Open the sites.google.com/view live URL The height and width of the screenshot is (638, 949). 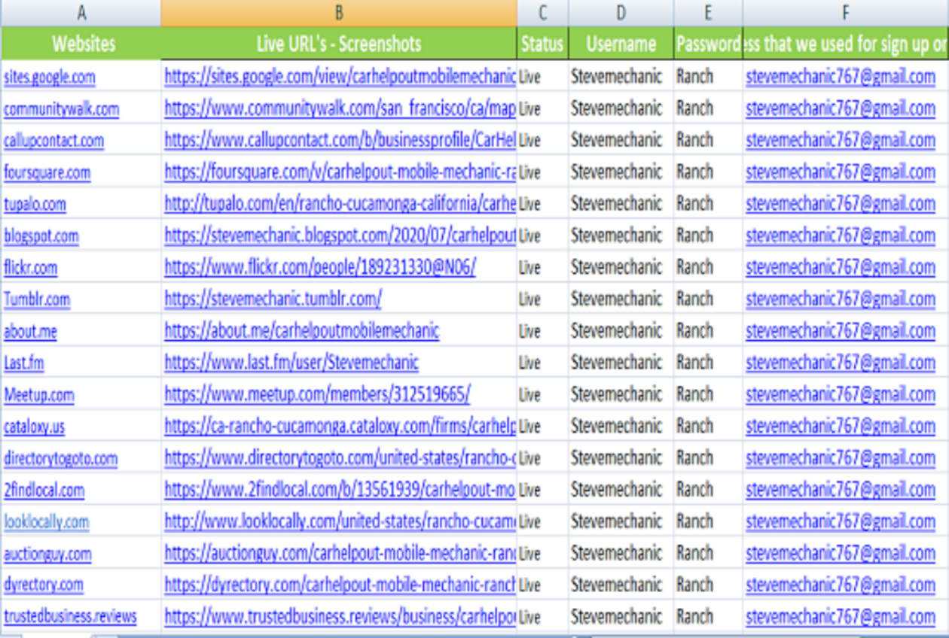(340, 77)
